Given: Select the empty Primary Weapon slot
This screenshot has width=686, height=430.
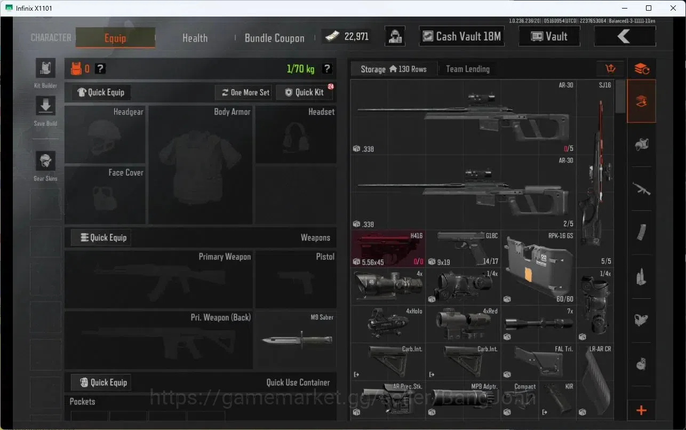Looking at the screenshot, I should point(159,279).
